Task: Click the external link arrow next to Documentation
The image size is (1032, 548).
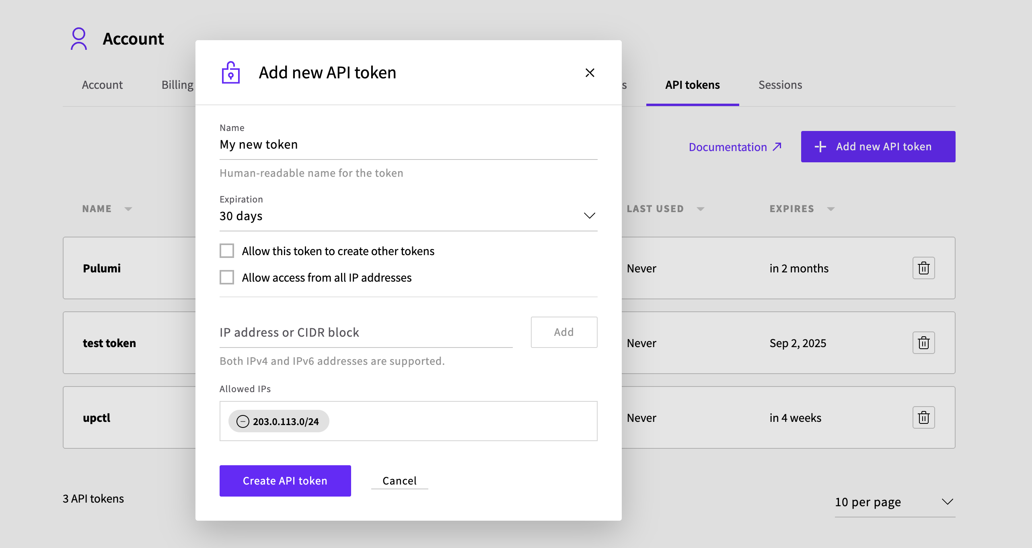Action: click(x=777, y=146)
